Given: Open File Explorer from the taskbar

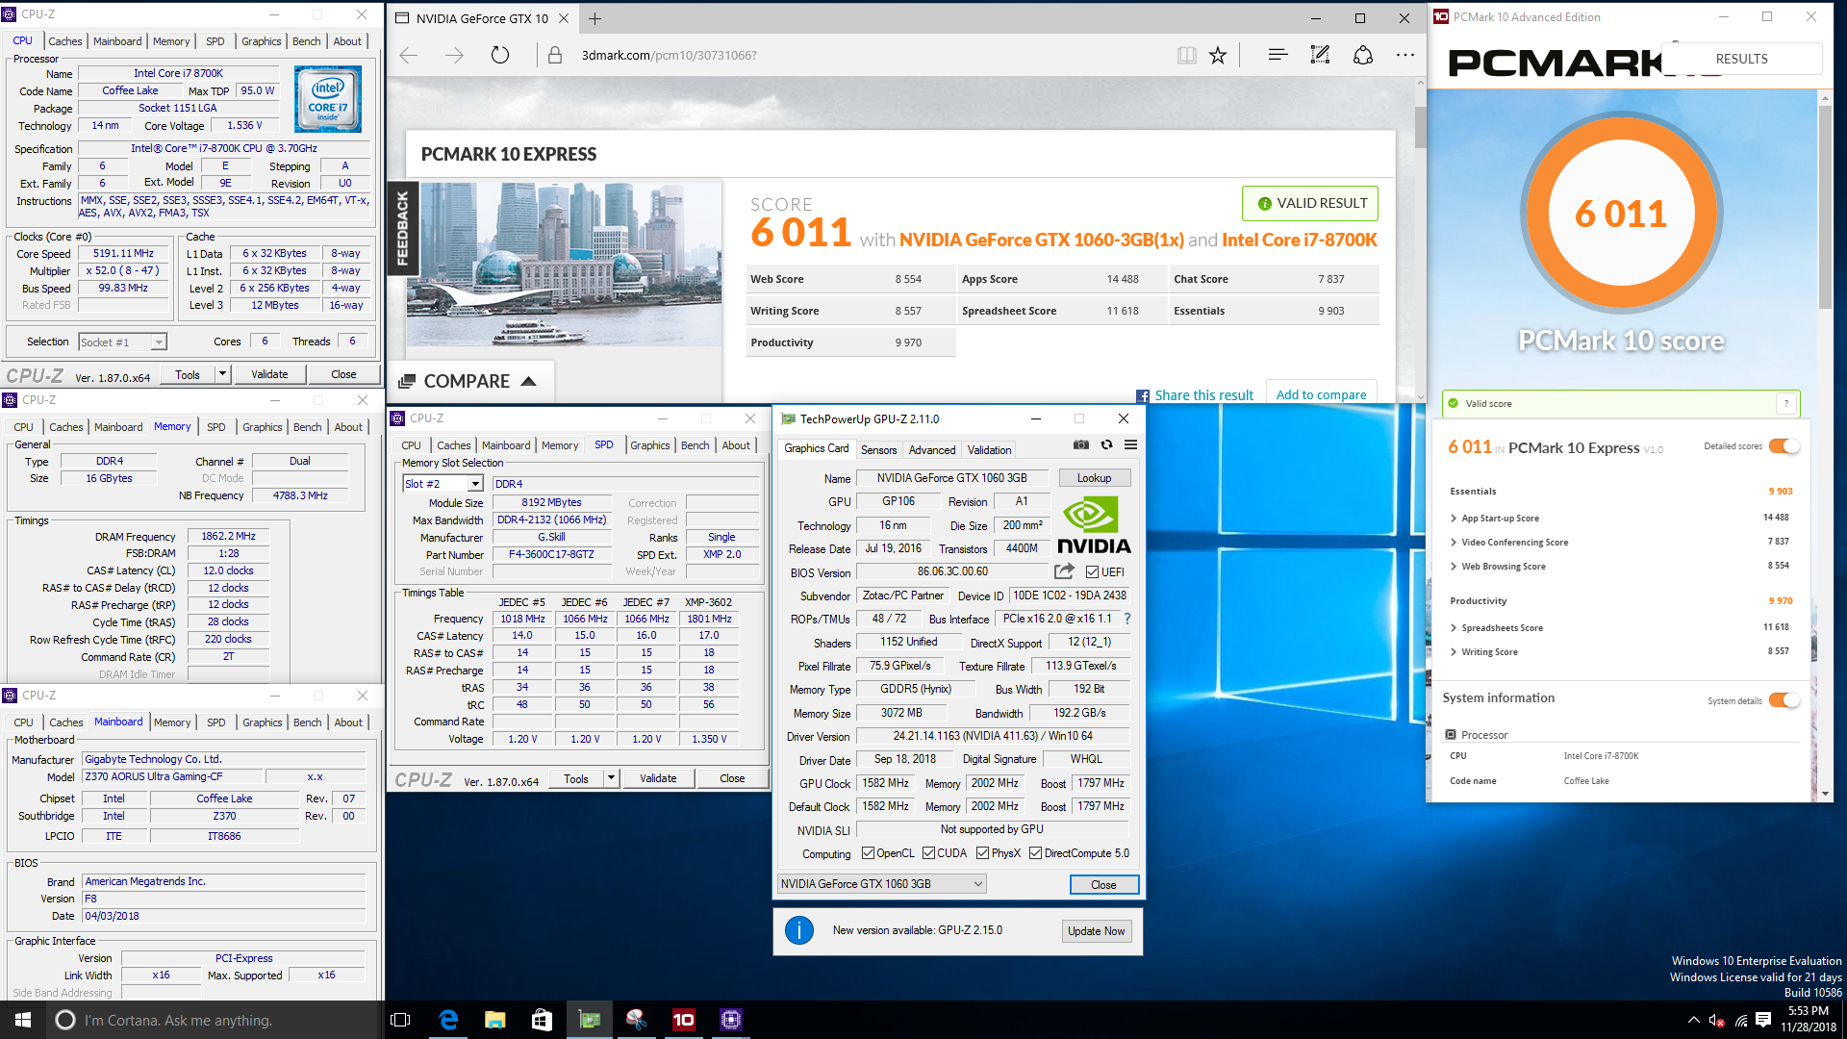Looking at the screenshot, I should pos(495,1020).
